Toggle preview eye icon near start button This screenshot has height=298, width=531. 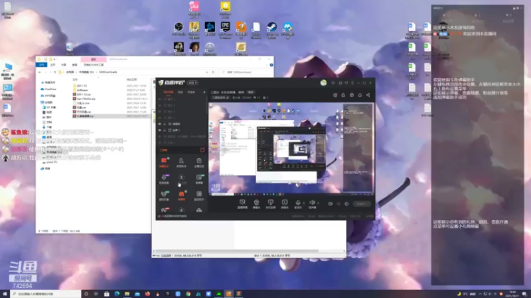coord(339,204)
